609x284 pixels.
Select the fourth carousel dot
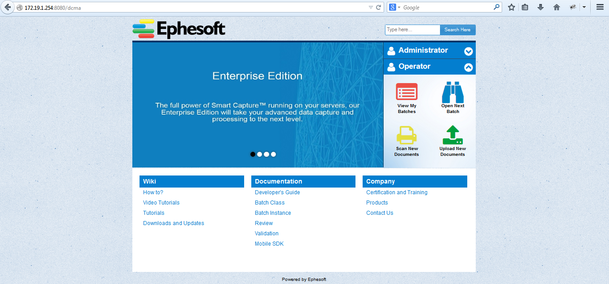click(273, 154)
